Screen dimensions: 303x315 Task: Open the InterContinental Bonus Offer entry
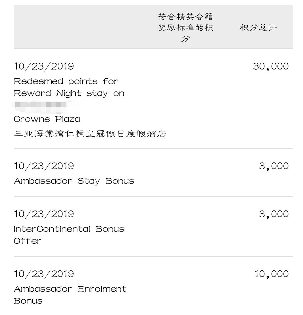pyautogui.click(x=69, y=235)
